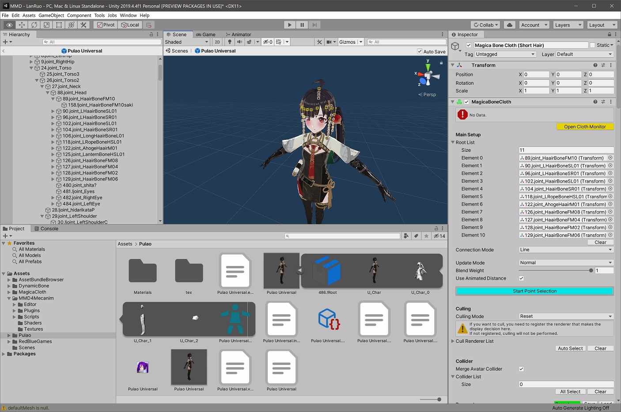Click the Blend Weight slider handle
The width and height of the screenshot is (621, 412).
591,270
